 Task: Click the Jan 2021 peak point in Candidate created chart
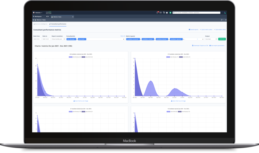[135, 58]
